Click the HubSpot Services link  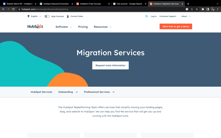click(41, 92)
